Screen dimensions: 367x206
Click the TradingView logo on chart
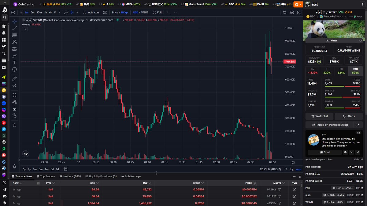coord(26,154)
